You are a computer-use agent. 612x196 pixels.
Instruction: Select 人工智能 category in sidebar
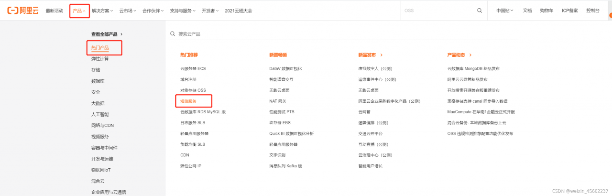click(x=100, y=114)
